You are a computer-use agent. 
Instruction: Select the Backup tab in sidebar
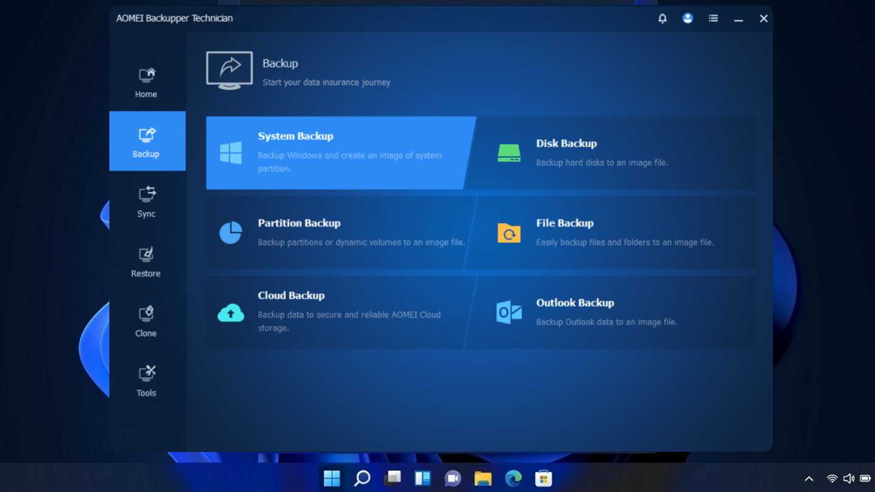pyautogui.click(x=146, y=142)
